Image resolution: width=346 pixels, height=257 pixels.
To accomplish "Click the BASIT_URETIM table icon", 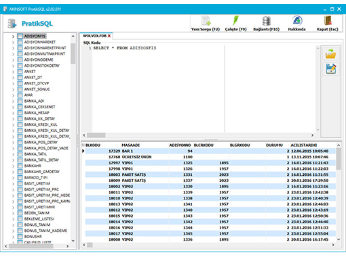I will [x=20, y=183].
